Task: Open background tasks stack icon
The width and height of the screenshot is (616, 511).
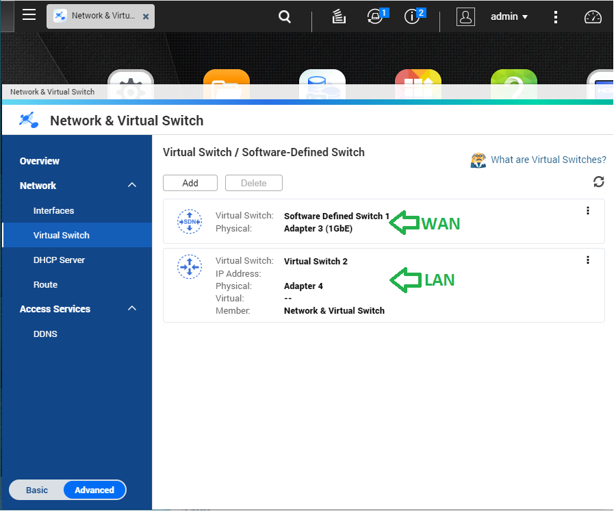Action: (x=339, y=17)
